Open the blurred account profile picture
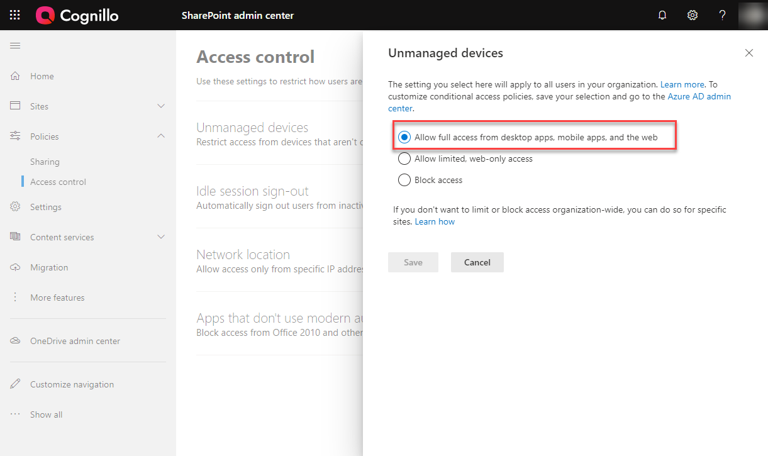The image size is (768, 456). (x=753, y=15)
